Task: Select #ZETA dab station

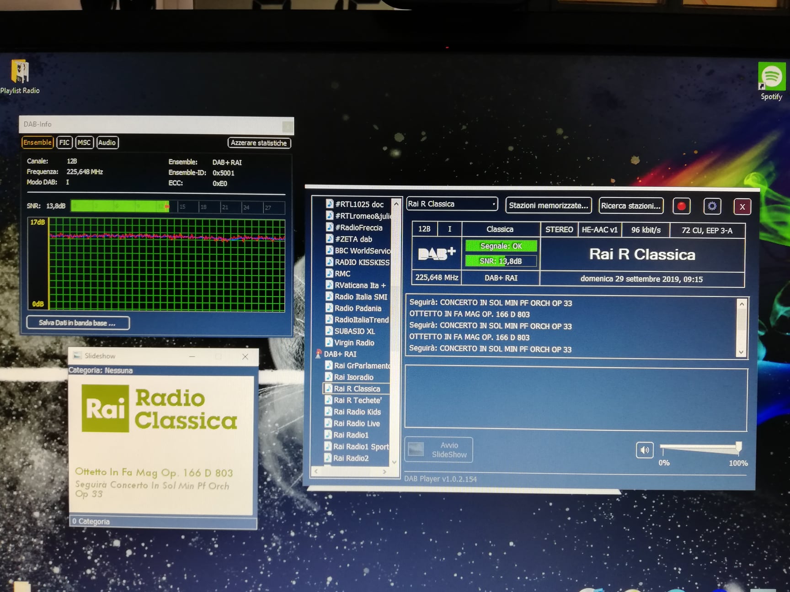Action: tap(353, 239)
